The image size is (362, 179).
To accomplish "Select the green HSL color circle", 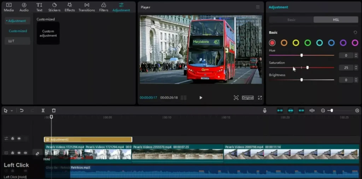I will pyautogui.click(x=308, y=43).
